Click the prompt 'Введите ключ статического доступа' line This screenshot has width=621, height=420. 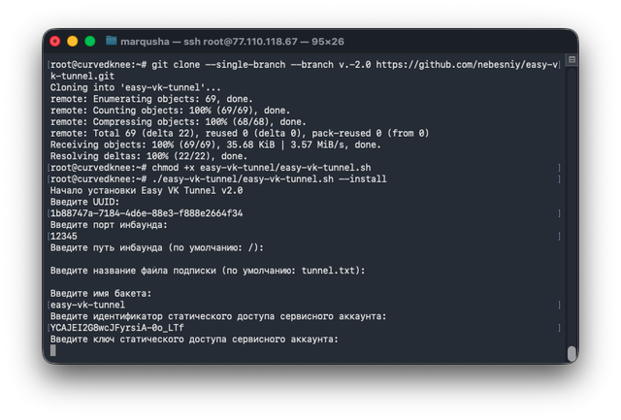click(x=194, y=339)
